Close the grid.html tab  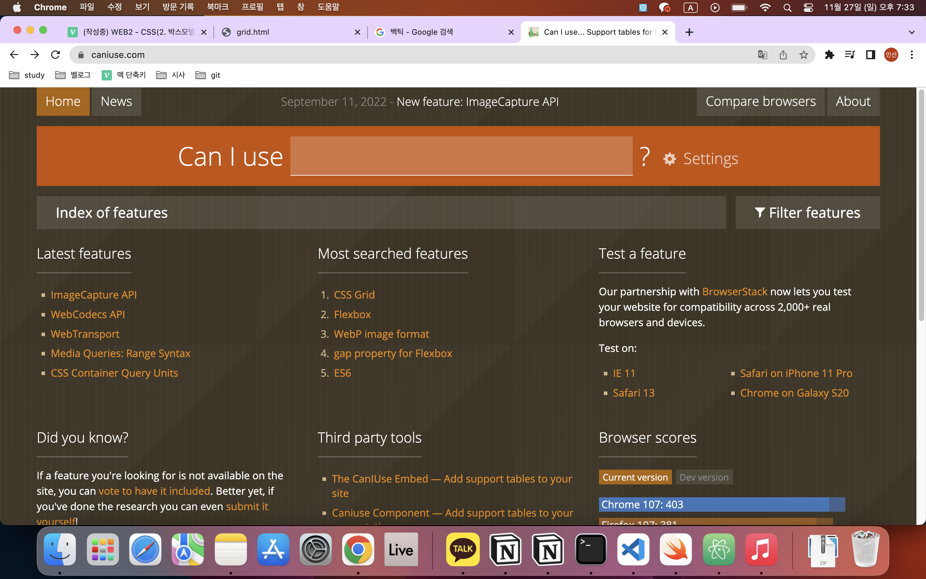358,32
